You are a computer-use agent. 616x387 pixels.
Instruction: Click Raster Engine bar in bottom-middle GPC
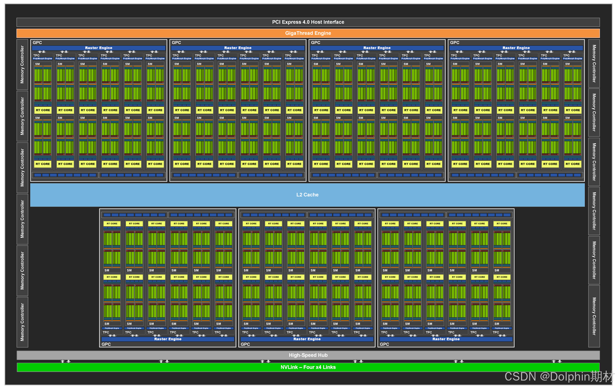click(307, 339)
